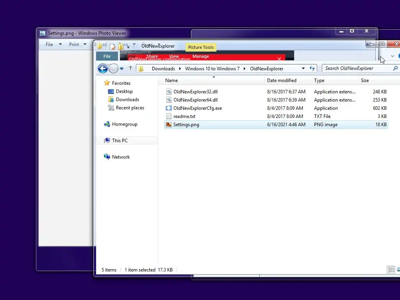Image resolution: width=400 pixels, height=300 pixels.
Task: Open Desktop in Favorites
Action: tap(124, 91)
